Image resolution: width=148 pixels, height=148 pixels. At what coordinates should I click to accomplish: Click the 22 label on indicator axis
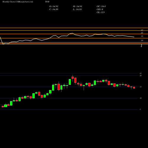tap(142, 33)
